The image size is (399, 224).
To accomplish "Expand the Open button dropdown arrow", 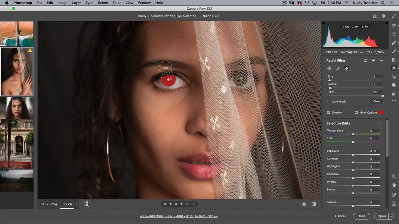I will 391,216.
